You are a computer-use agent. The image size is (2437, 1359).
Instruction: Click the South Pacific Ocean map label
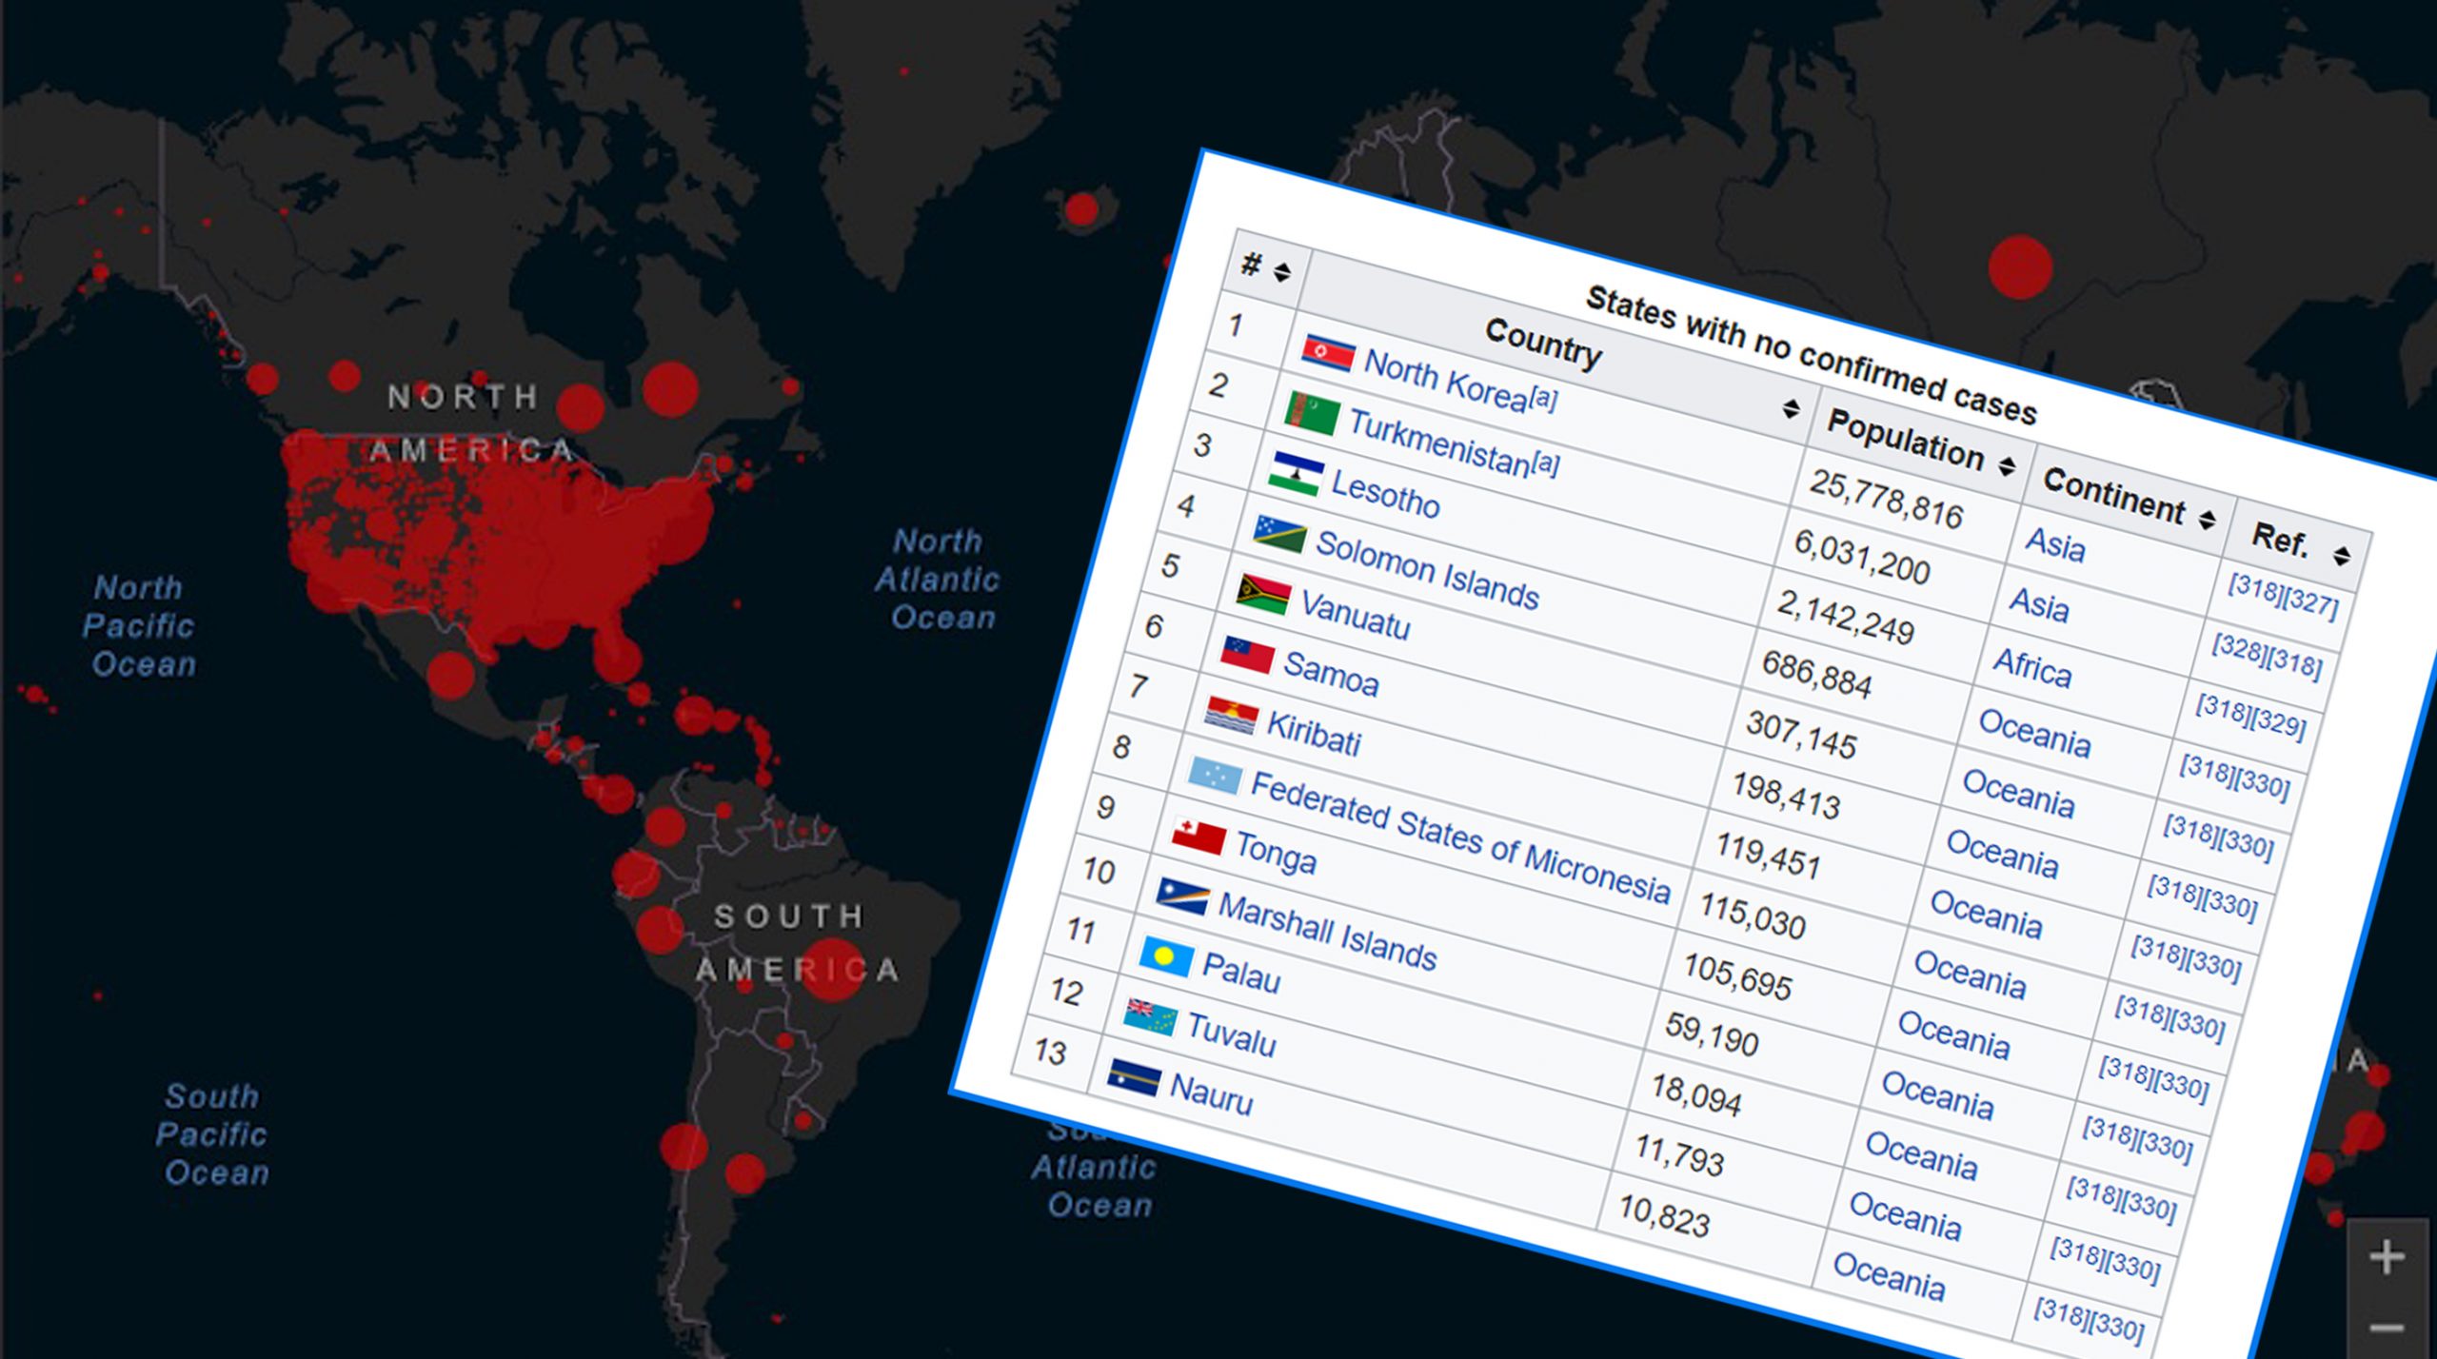click(213, 1134)
